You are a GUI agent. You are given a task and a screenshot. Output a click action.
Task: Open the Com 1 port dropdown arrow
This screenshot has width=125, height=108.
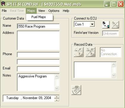(92, 24)
